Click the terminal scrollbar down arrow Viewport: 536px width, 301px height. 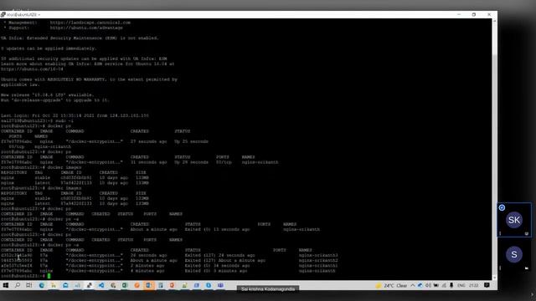494,278
